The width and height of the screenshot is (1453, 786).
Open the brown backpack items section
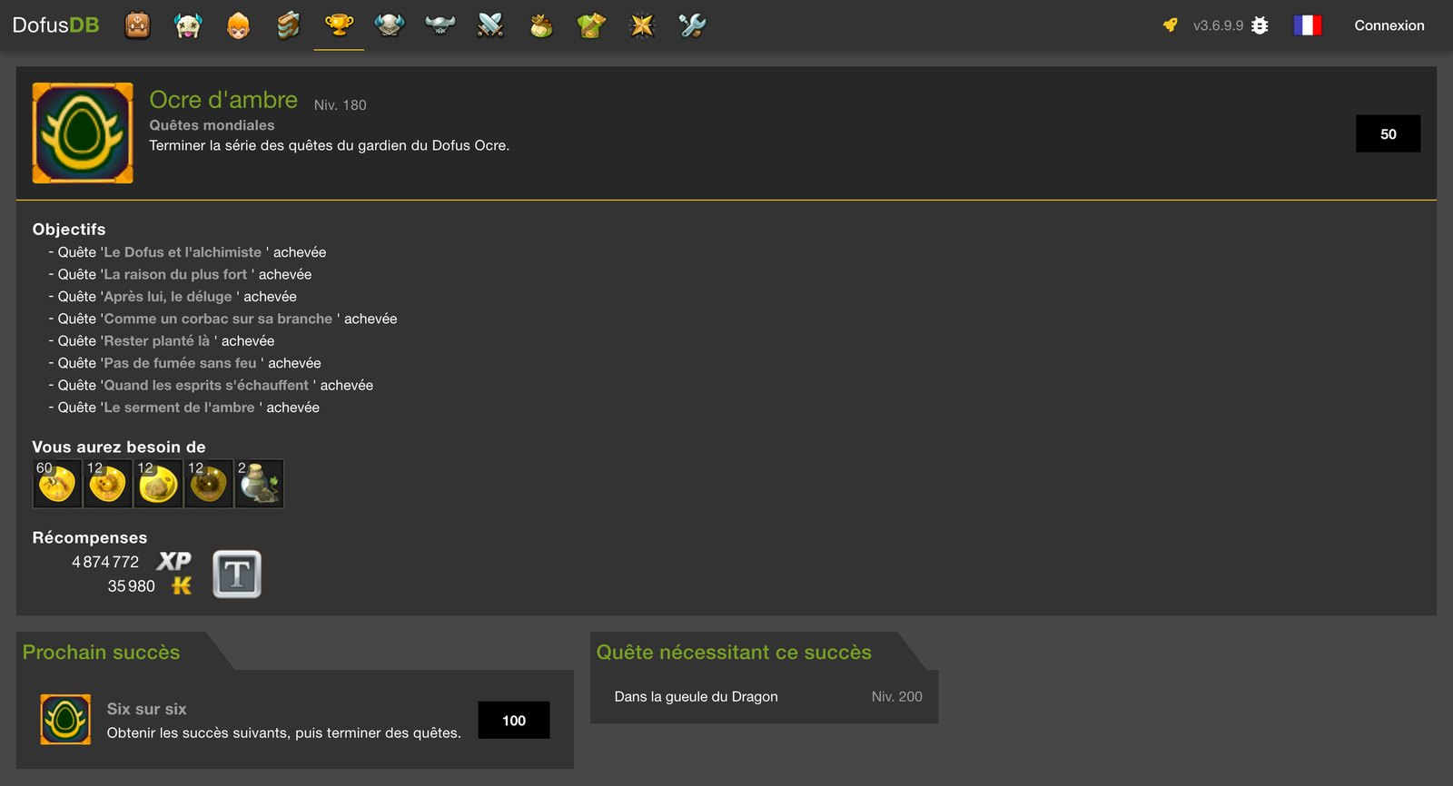coord(138,25)
